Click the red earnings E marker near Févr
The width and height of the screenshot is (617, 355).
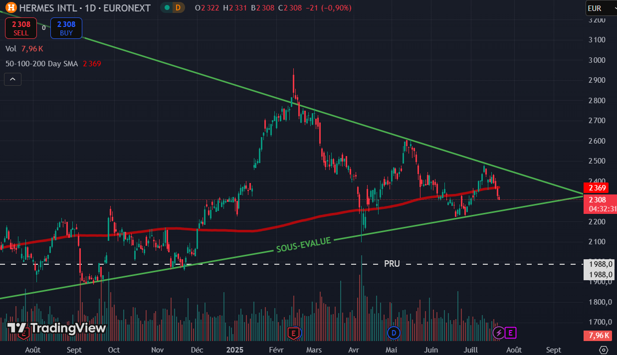click(x=294, y=333)
